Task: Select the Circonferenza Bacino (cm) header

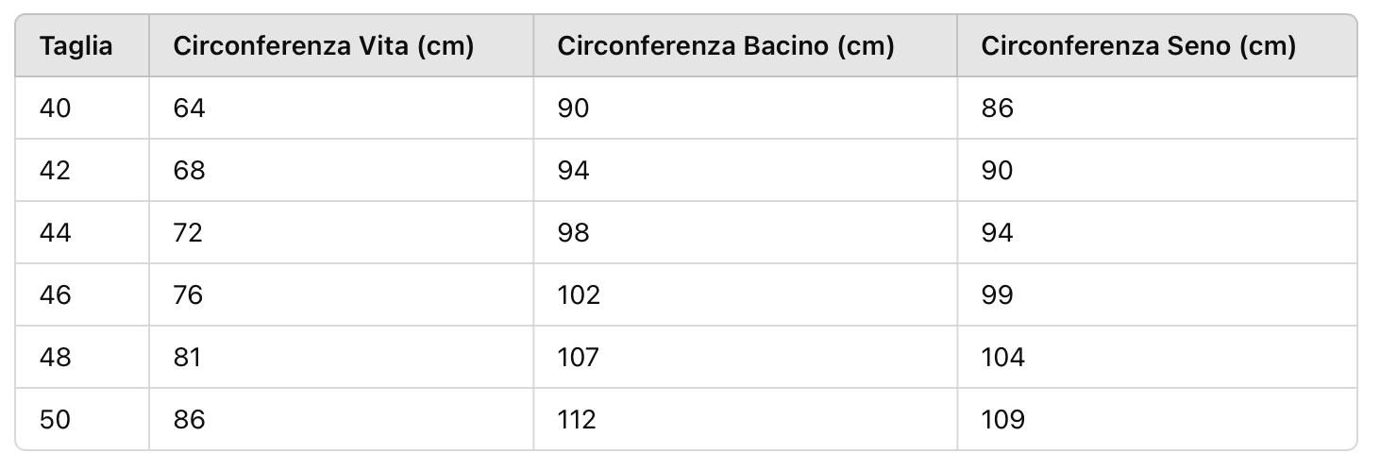Action: pyautogui.click(x=725, y=45)
